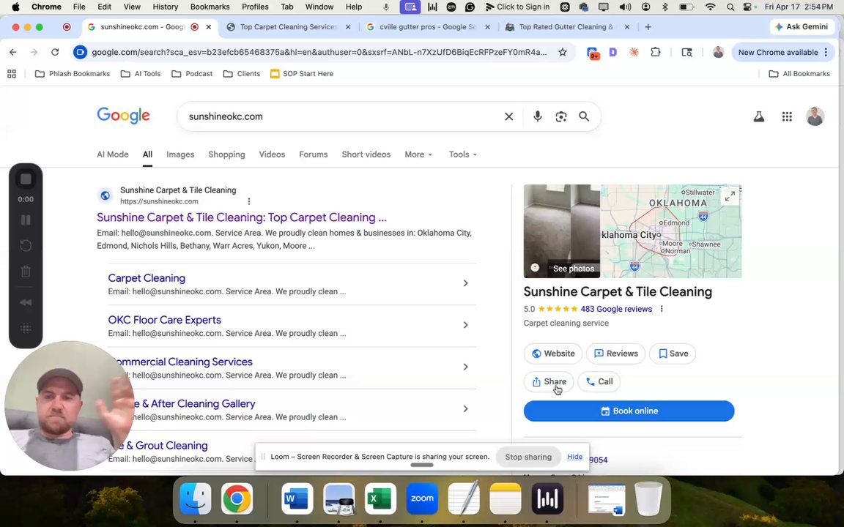
Task: Open the Trash in the Dock
Action: [x=648, y=498]
